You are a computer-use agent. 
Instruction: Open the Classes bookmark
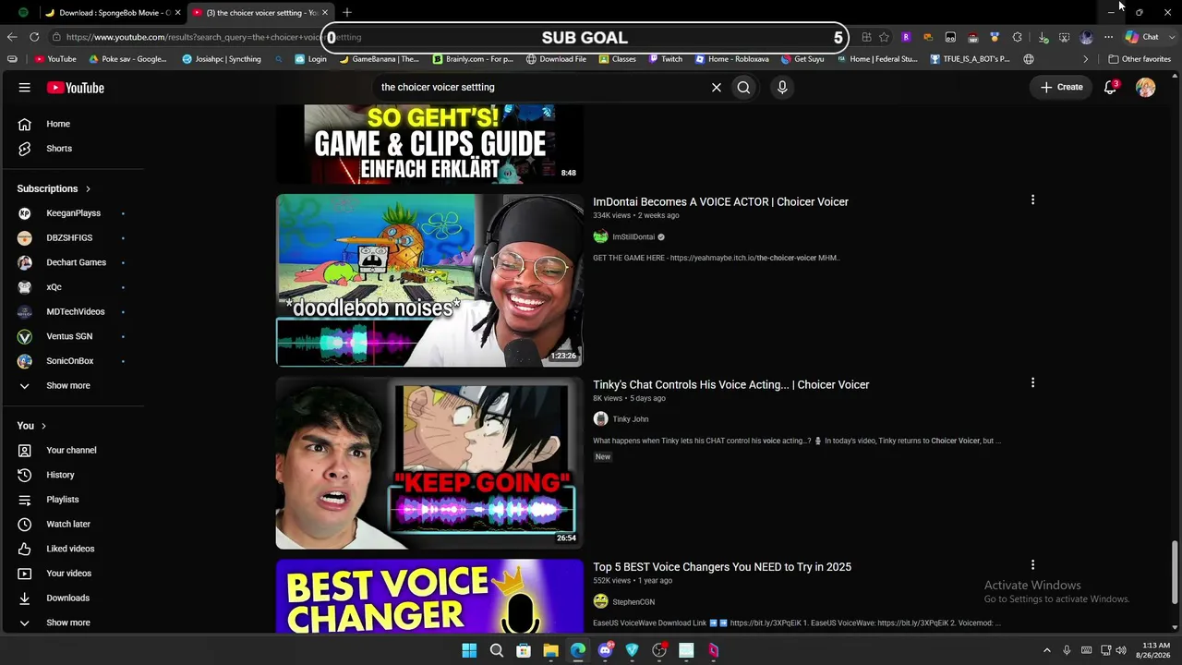(x=618, y=59)
